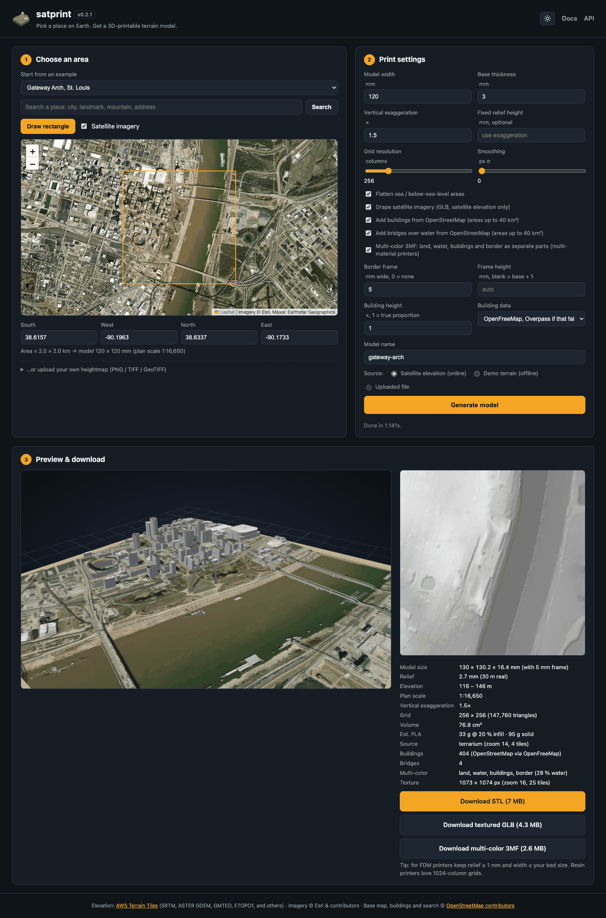The height and width of the screenshot is (918, 606).
Task: Adjust the Grid resolution slider
Action: coord(418,171)
